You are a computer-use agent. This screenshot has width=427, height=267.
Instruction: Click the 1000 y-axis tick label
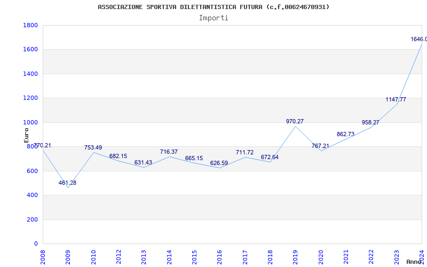coord(30,123)
